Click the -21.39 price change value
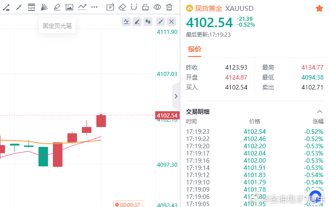The height and width of the screenshot is (207, 329). [245, 19]
